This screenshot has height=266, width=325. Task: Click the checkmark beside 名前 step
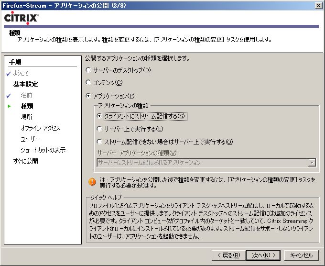9,96
